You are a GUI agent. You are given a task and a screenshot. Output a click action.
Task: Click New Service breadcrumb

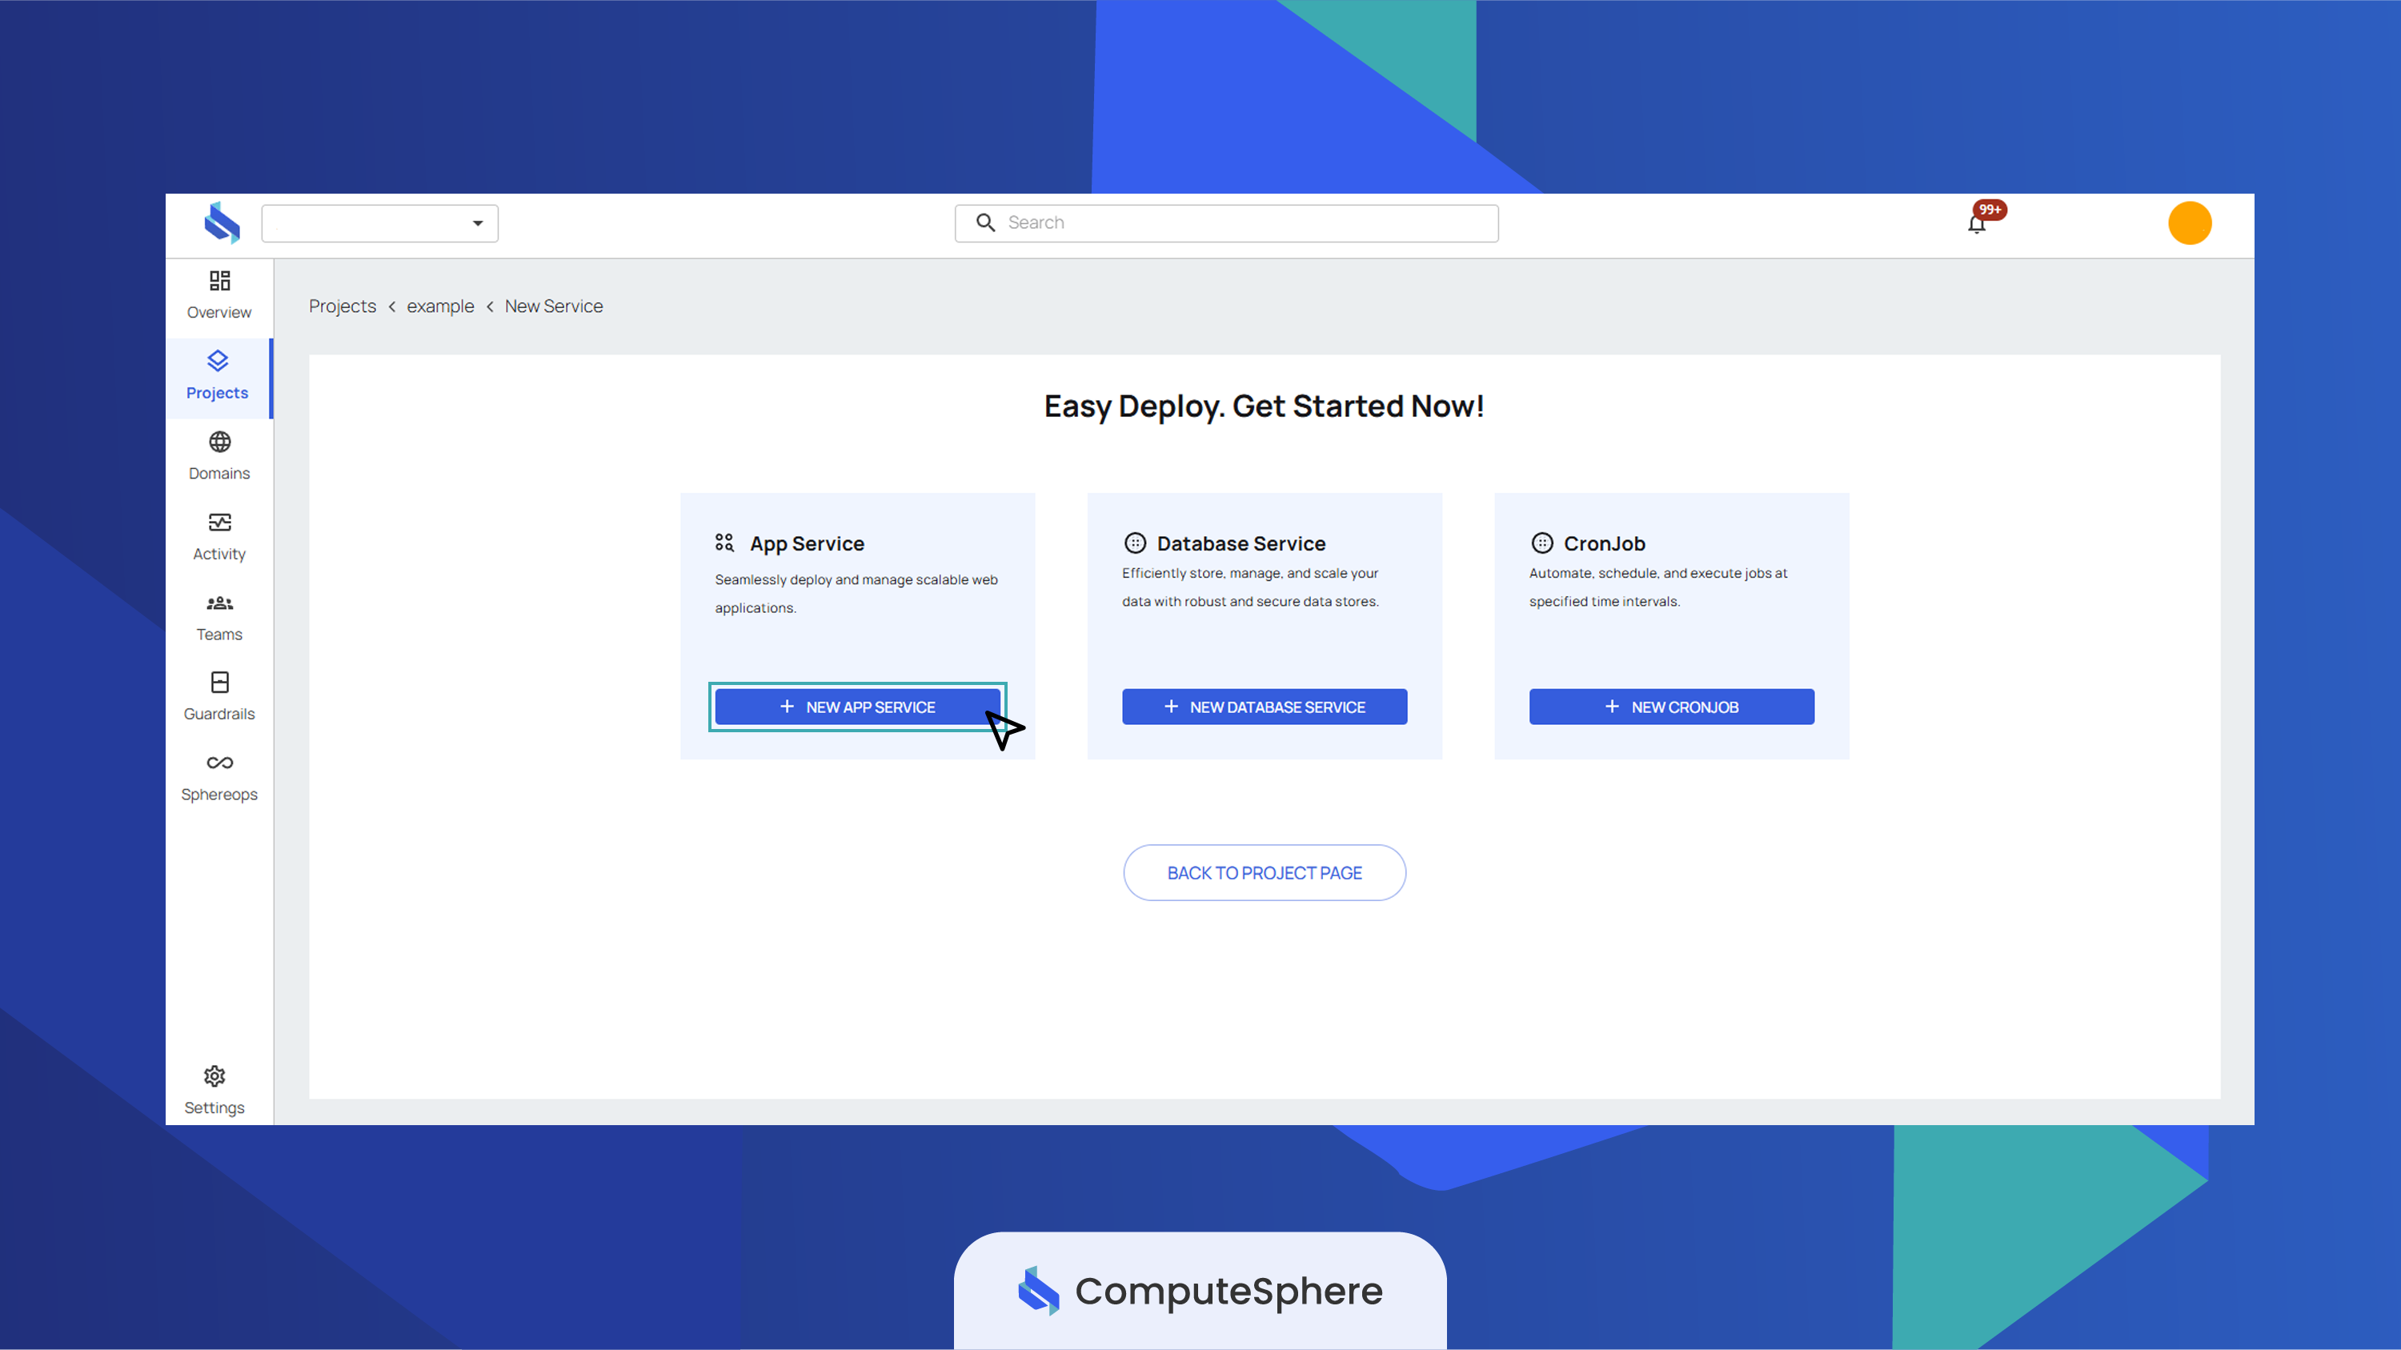click(554, 306)
